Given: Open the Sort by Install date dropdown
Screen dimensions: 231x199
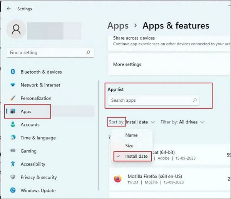Looking at the screenshot, I should click(140, 122).
